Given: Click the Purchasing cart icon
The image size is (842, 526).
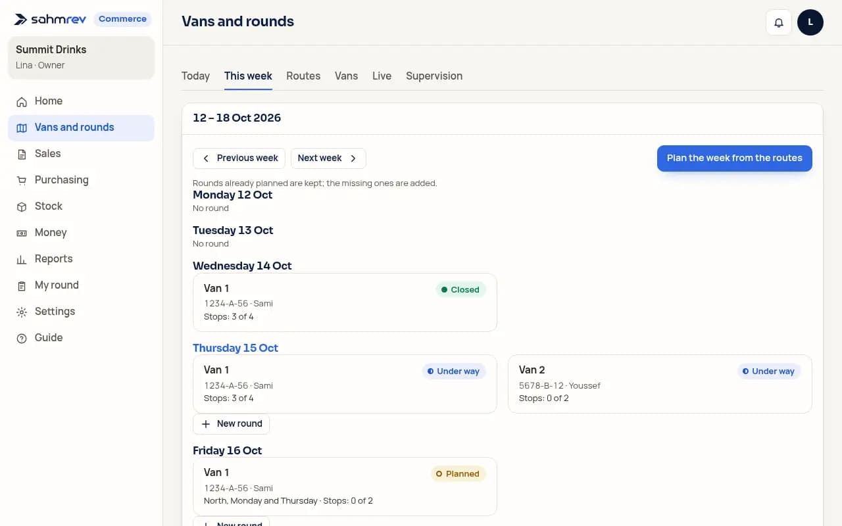Looking at the screenshot, I should pyautogui.click(x=22, y=180).
